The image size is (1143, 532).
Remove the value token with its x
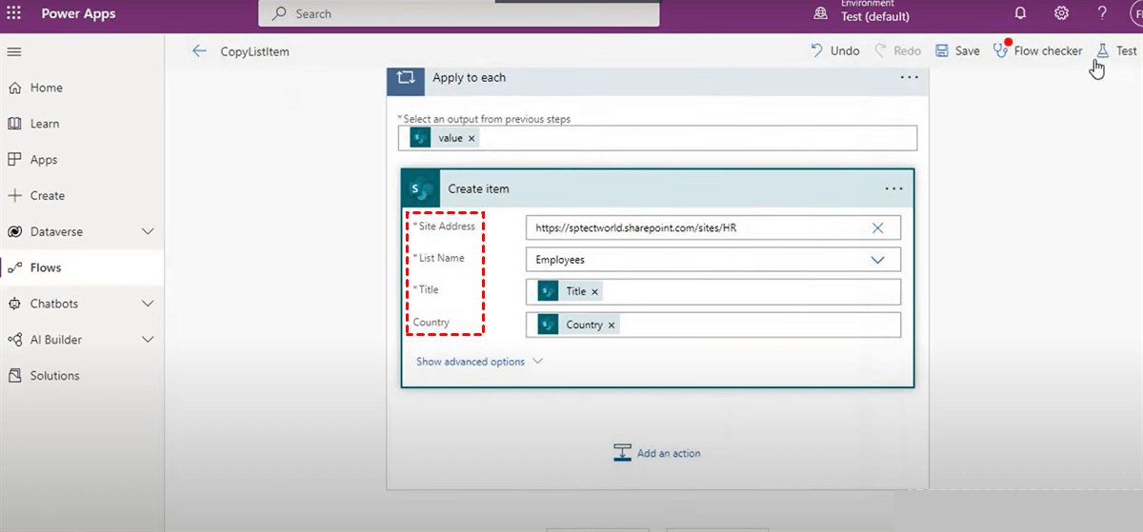pyautogui.click(x=471, y=138)
